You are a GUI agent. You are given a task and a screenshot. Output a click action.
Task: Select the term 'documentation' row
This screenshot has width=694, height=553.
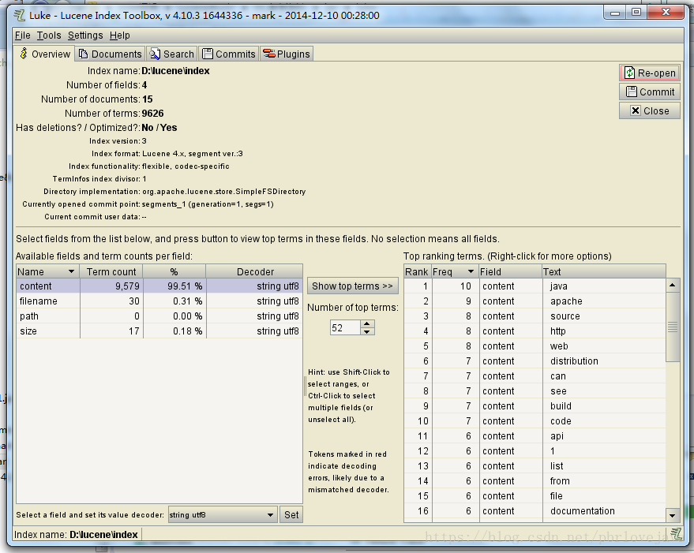[x=535, y=511]
